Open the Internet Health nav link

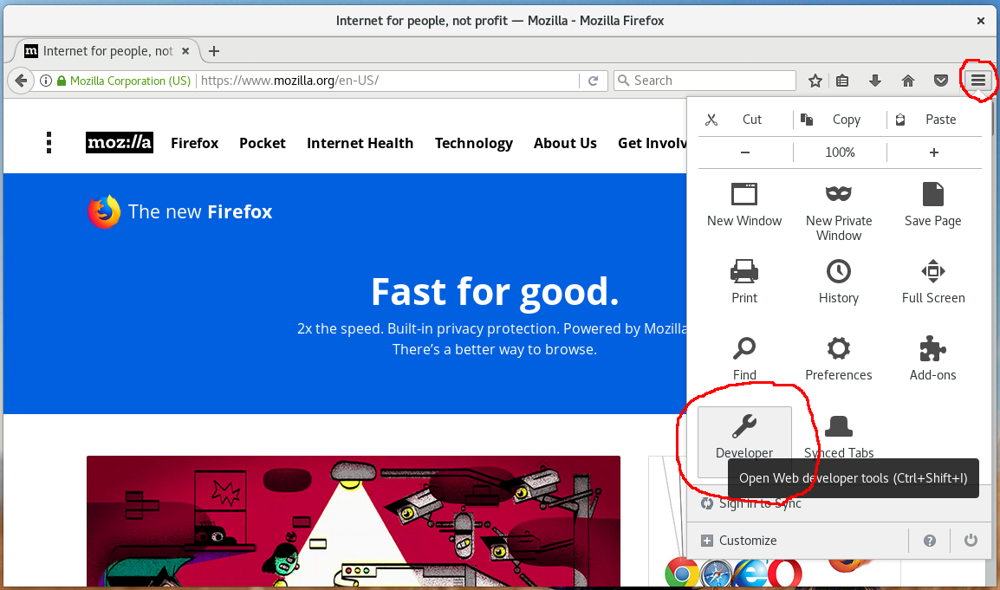(360, 143)
